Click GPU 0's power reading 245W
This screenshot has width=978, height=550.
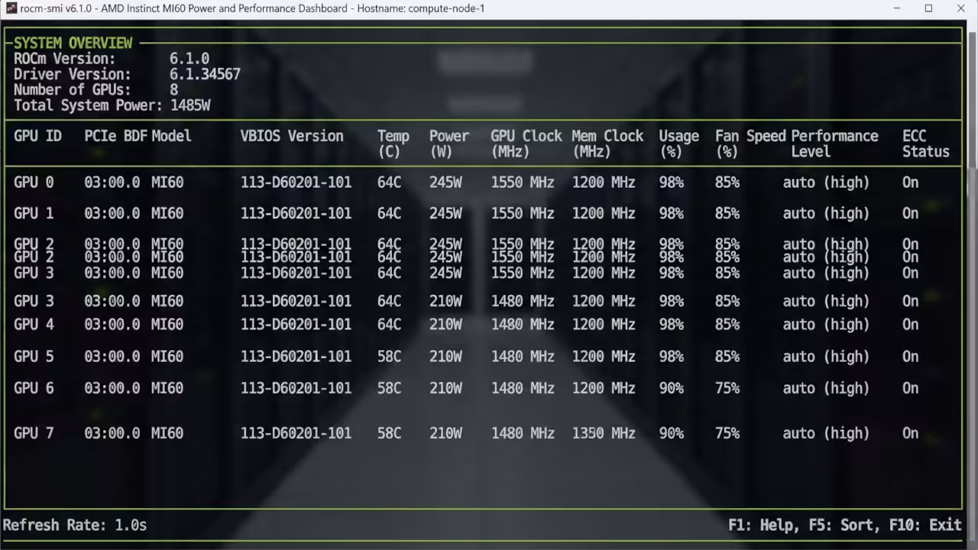(x=445, y=183)
